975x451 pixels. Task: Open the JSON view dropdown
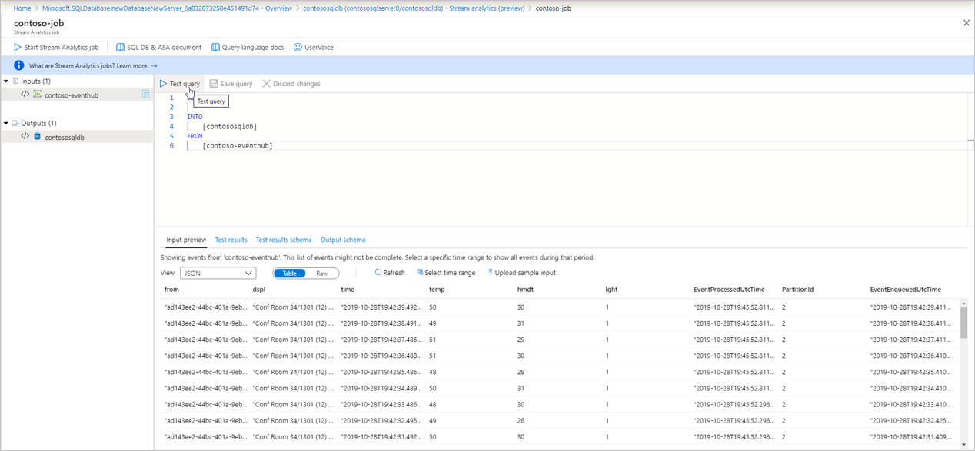click(x=218, y=274)
